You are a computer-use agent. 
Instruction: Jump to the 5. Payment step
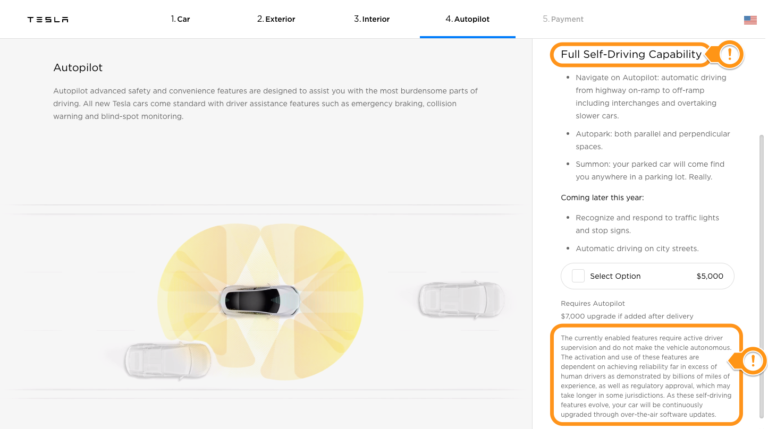[x=563, y=19]
